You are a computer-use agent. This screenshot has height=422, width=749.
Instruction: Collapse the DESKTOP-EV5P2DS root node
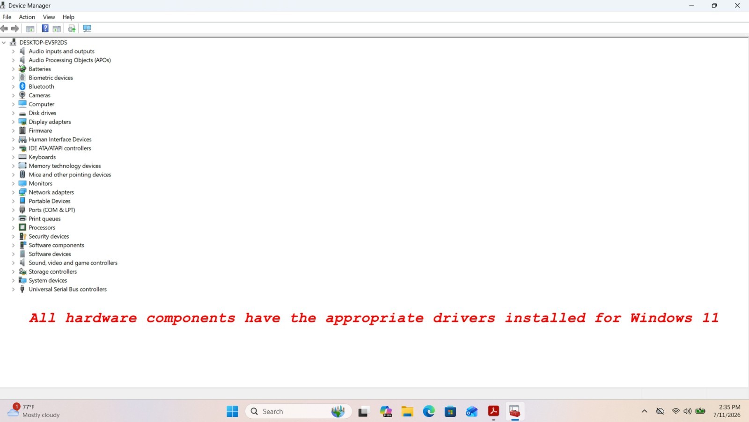pos(4,42)
